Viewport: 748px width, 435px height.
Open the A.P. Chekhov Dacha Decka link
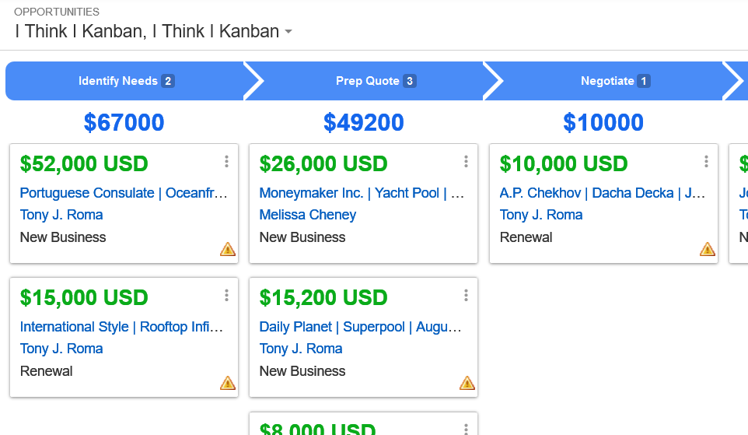click(x=603, y=193)
